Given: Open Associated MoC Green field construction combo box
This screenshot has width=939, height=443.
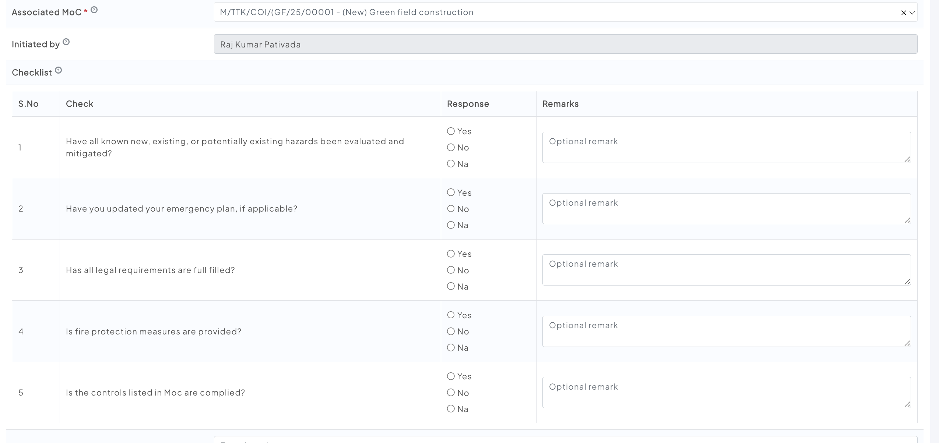Looking at the screenshot, I should click(x=516, y=13).
